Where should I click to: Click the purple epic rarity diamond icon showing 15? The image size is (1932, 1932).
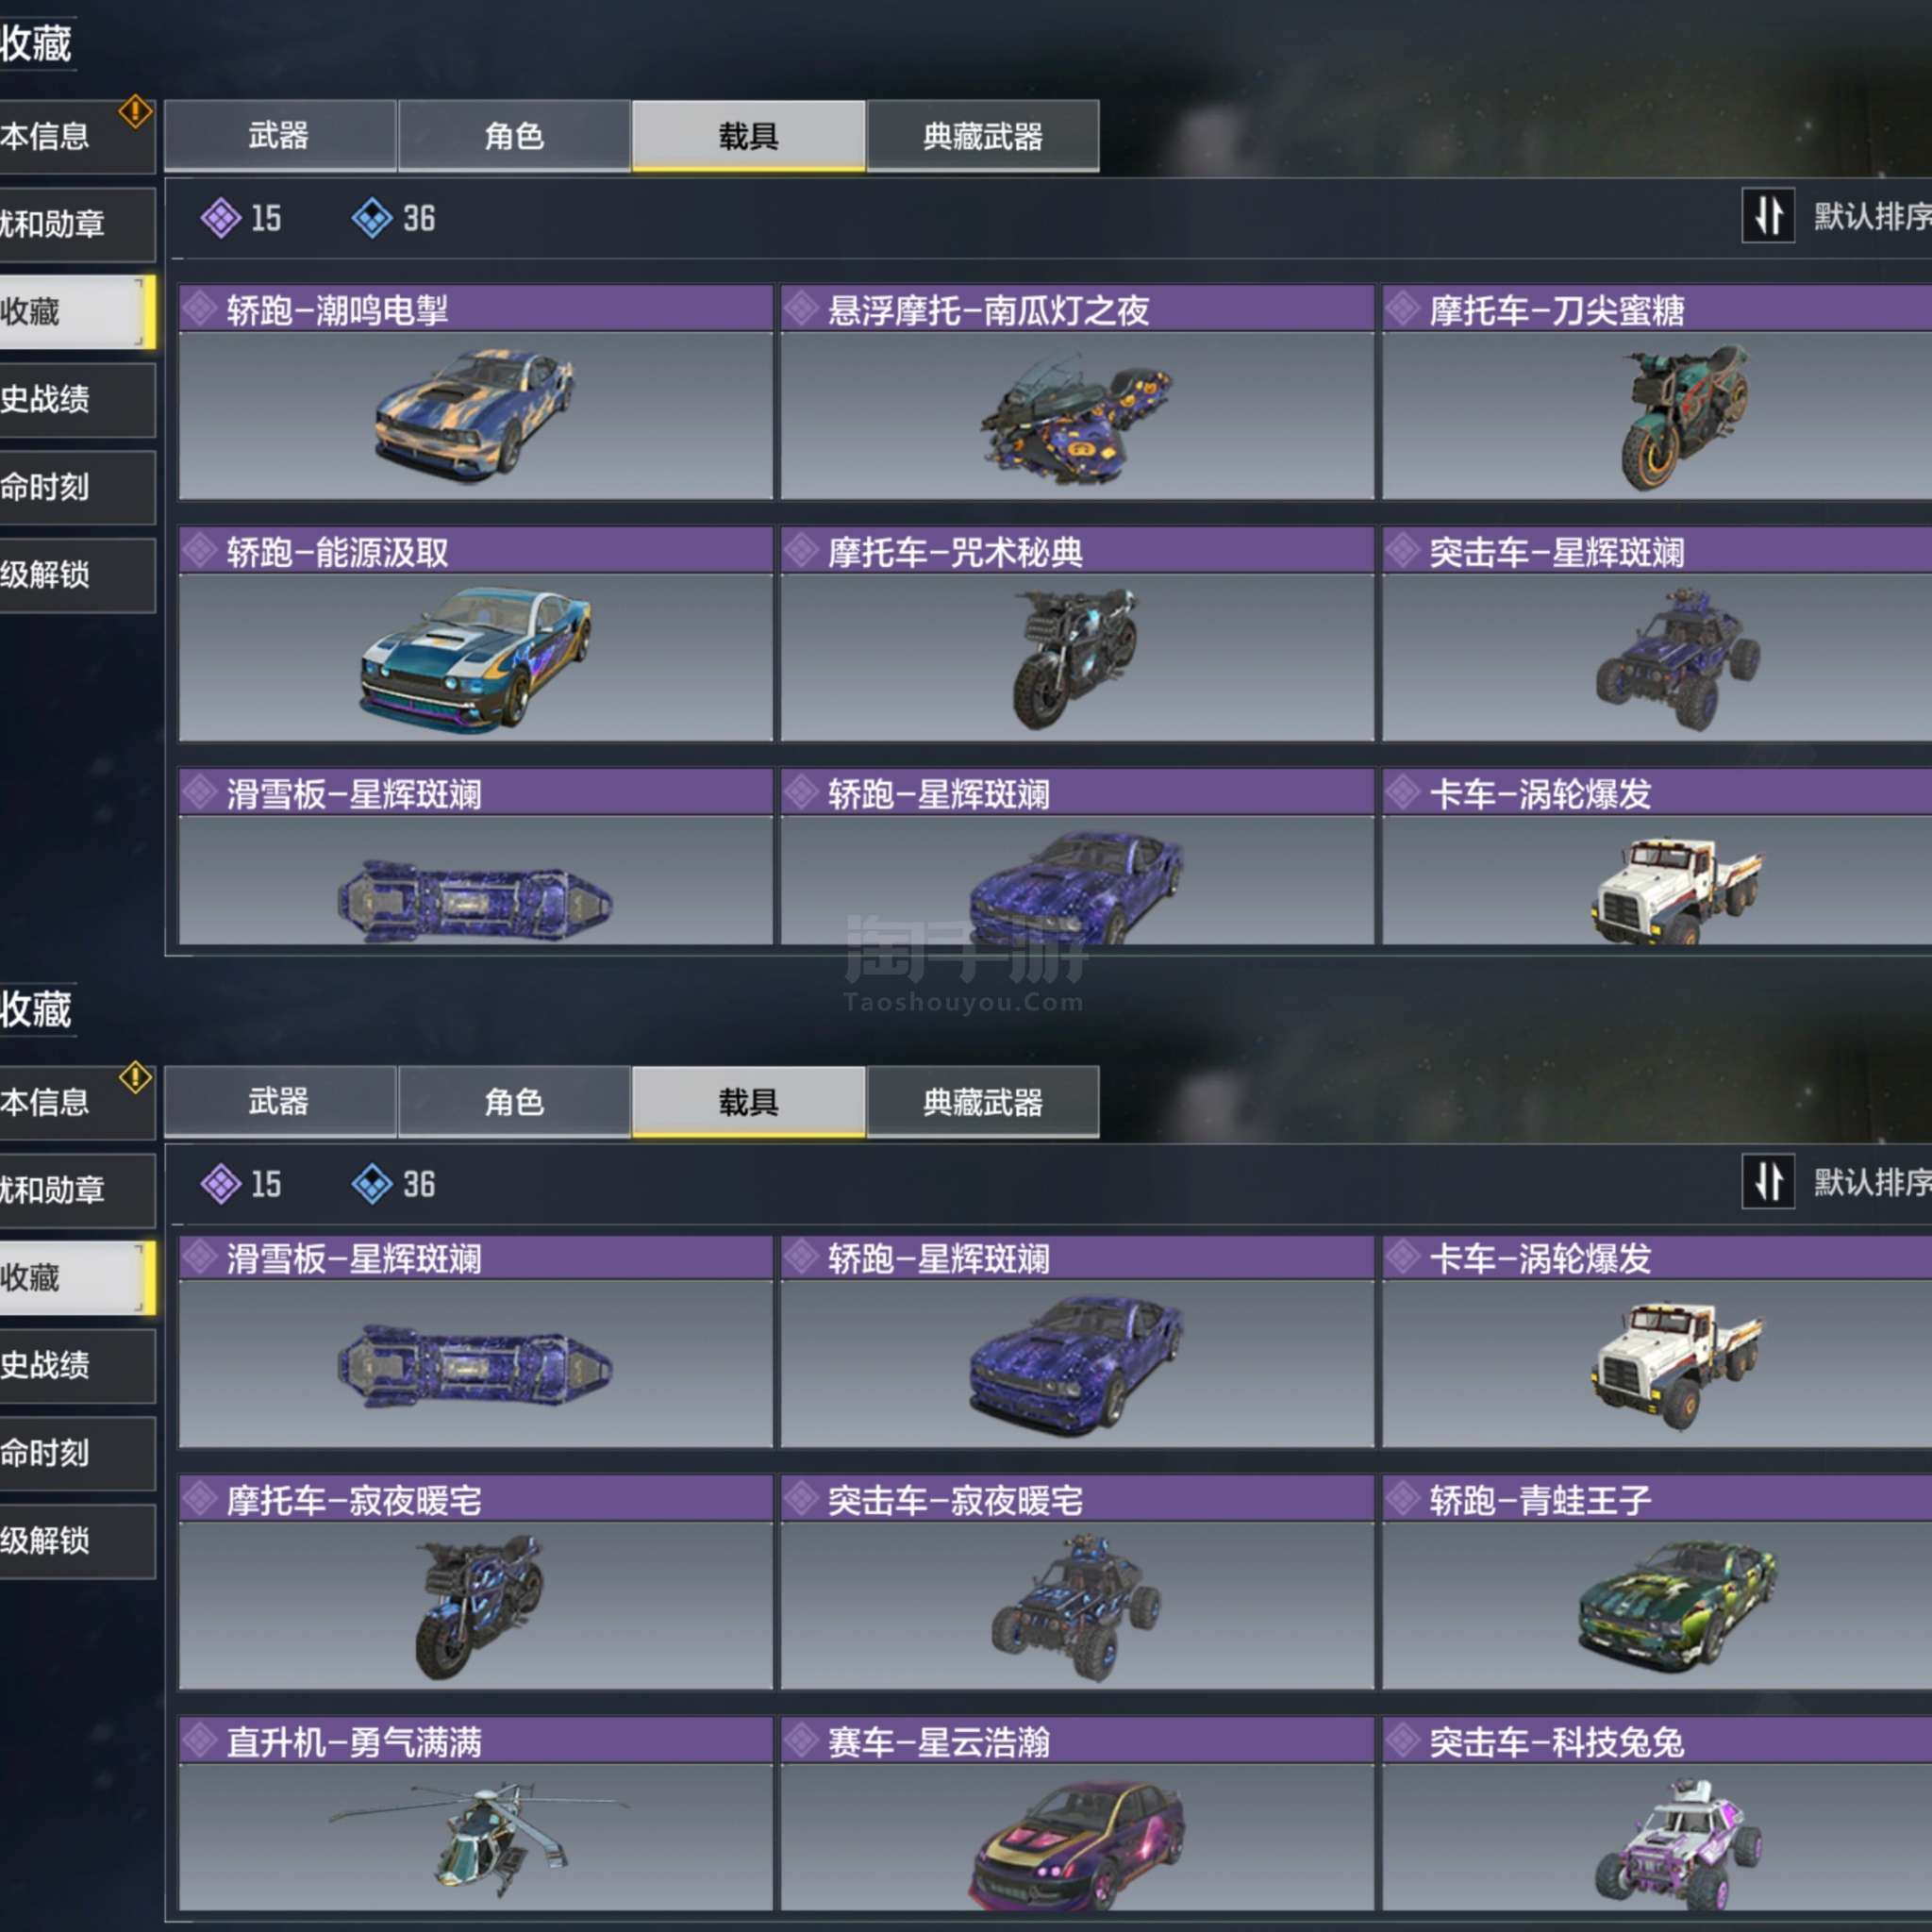pos(220,218)
